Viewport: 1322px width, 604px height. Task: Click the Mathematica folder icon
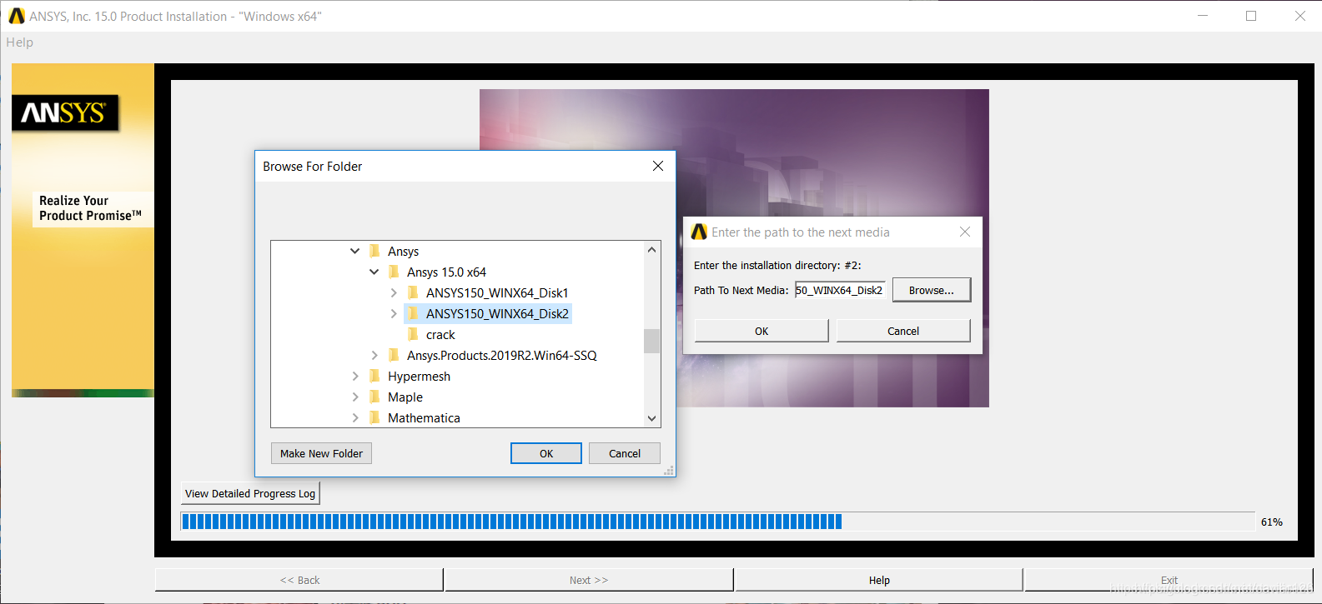coord(375,417)
